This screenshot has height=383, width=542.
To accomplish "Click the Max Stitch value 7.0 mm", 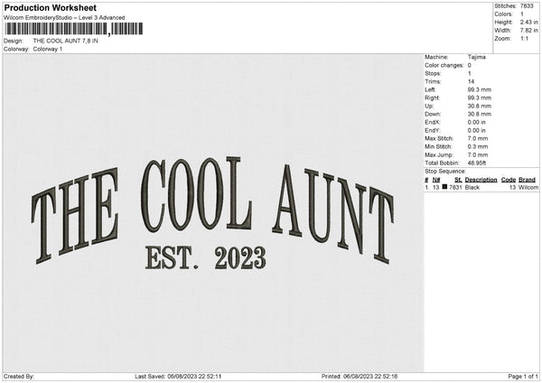I will (478, 138).
